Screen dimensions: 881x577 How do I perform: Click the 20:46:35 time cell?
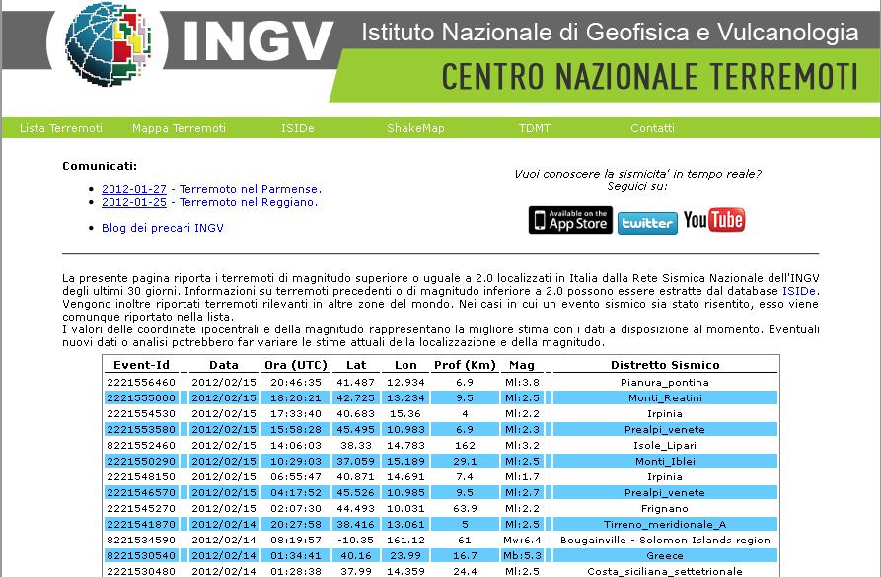point(296,382)
